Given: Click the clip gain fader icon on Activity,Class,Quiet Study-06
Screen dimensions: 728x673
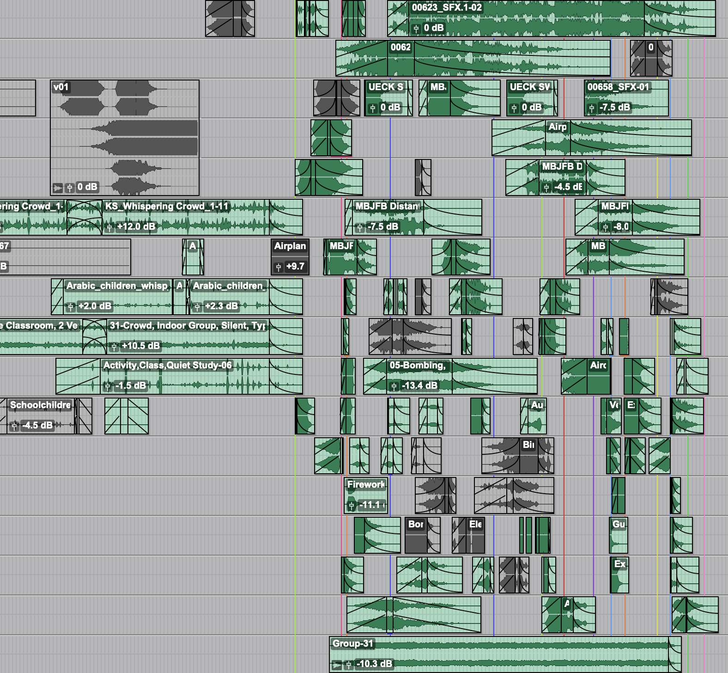Looking at the screenshot, I should pyautogui.click(x=108, y=386).
